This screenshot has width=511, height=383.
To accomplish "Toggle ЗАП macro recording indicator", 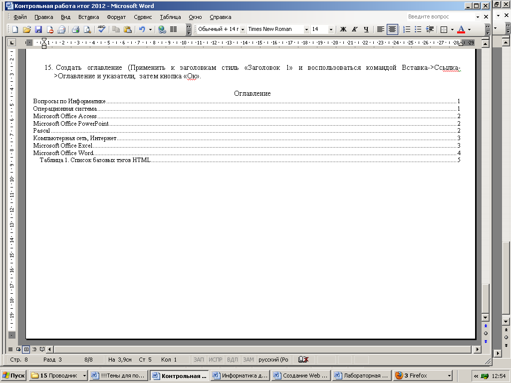I will (x=199, y=360).
